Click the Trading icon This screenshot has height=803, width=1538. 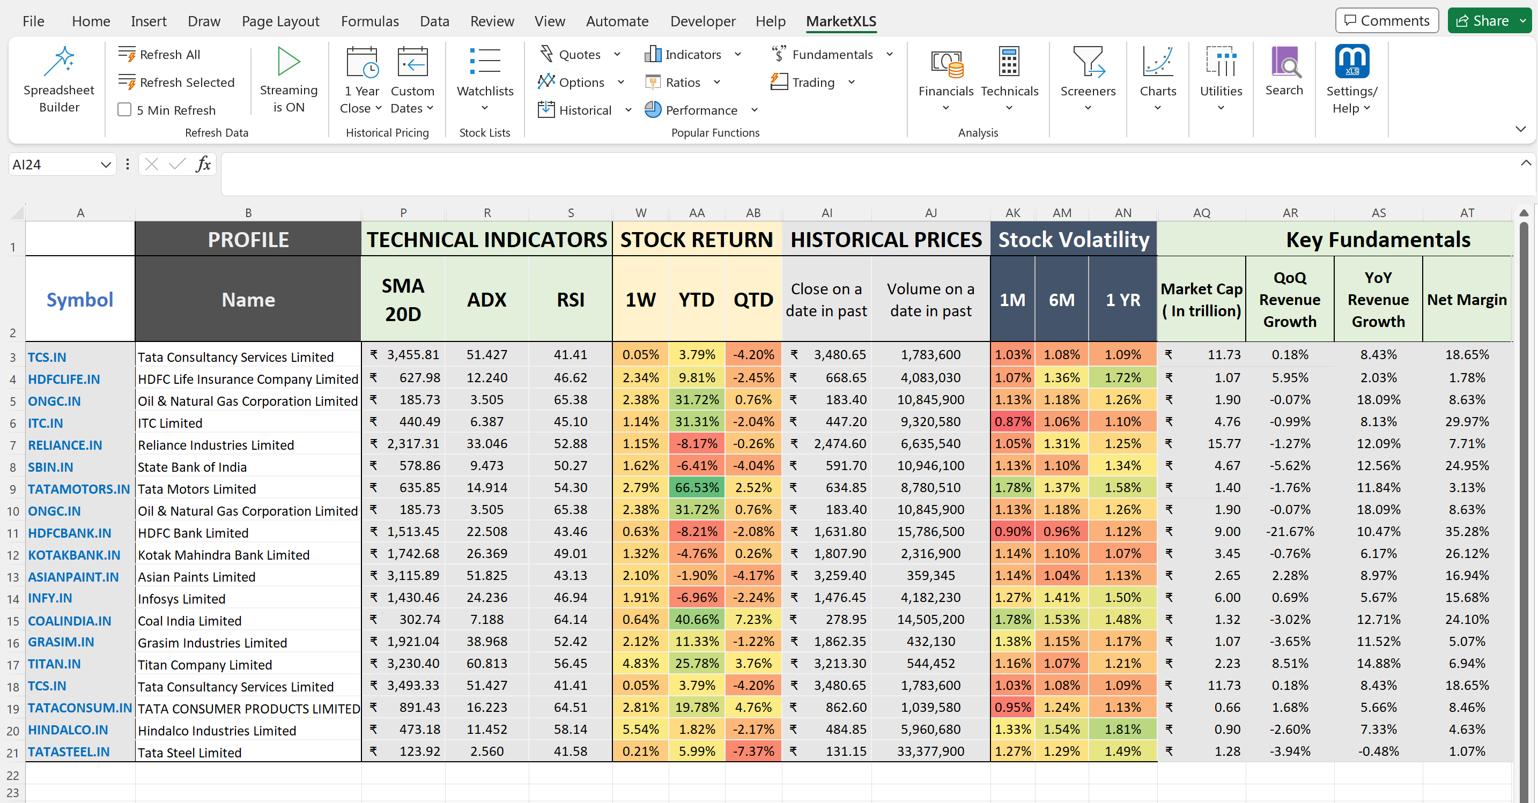coord(779,82)
